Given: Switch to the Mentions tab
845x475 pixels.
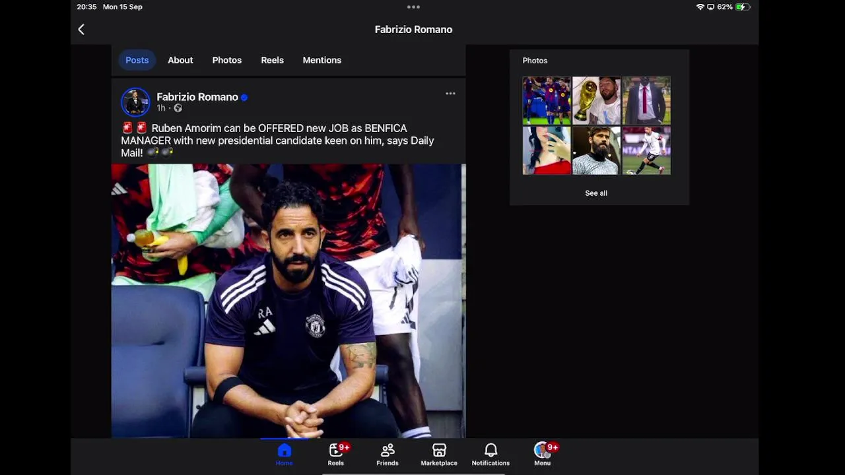Looking at the screenshot, I should pos(322,60).
